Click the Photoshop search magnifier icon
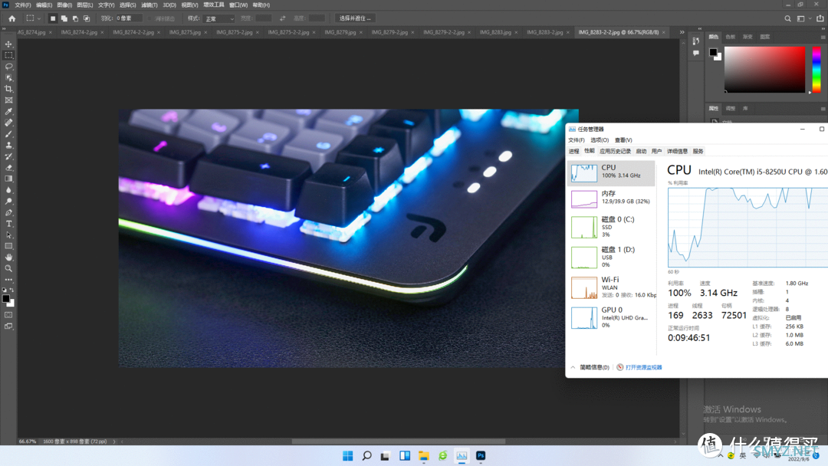 [x=787, y=18]
